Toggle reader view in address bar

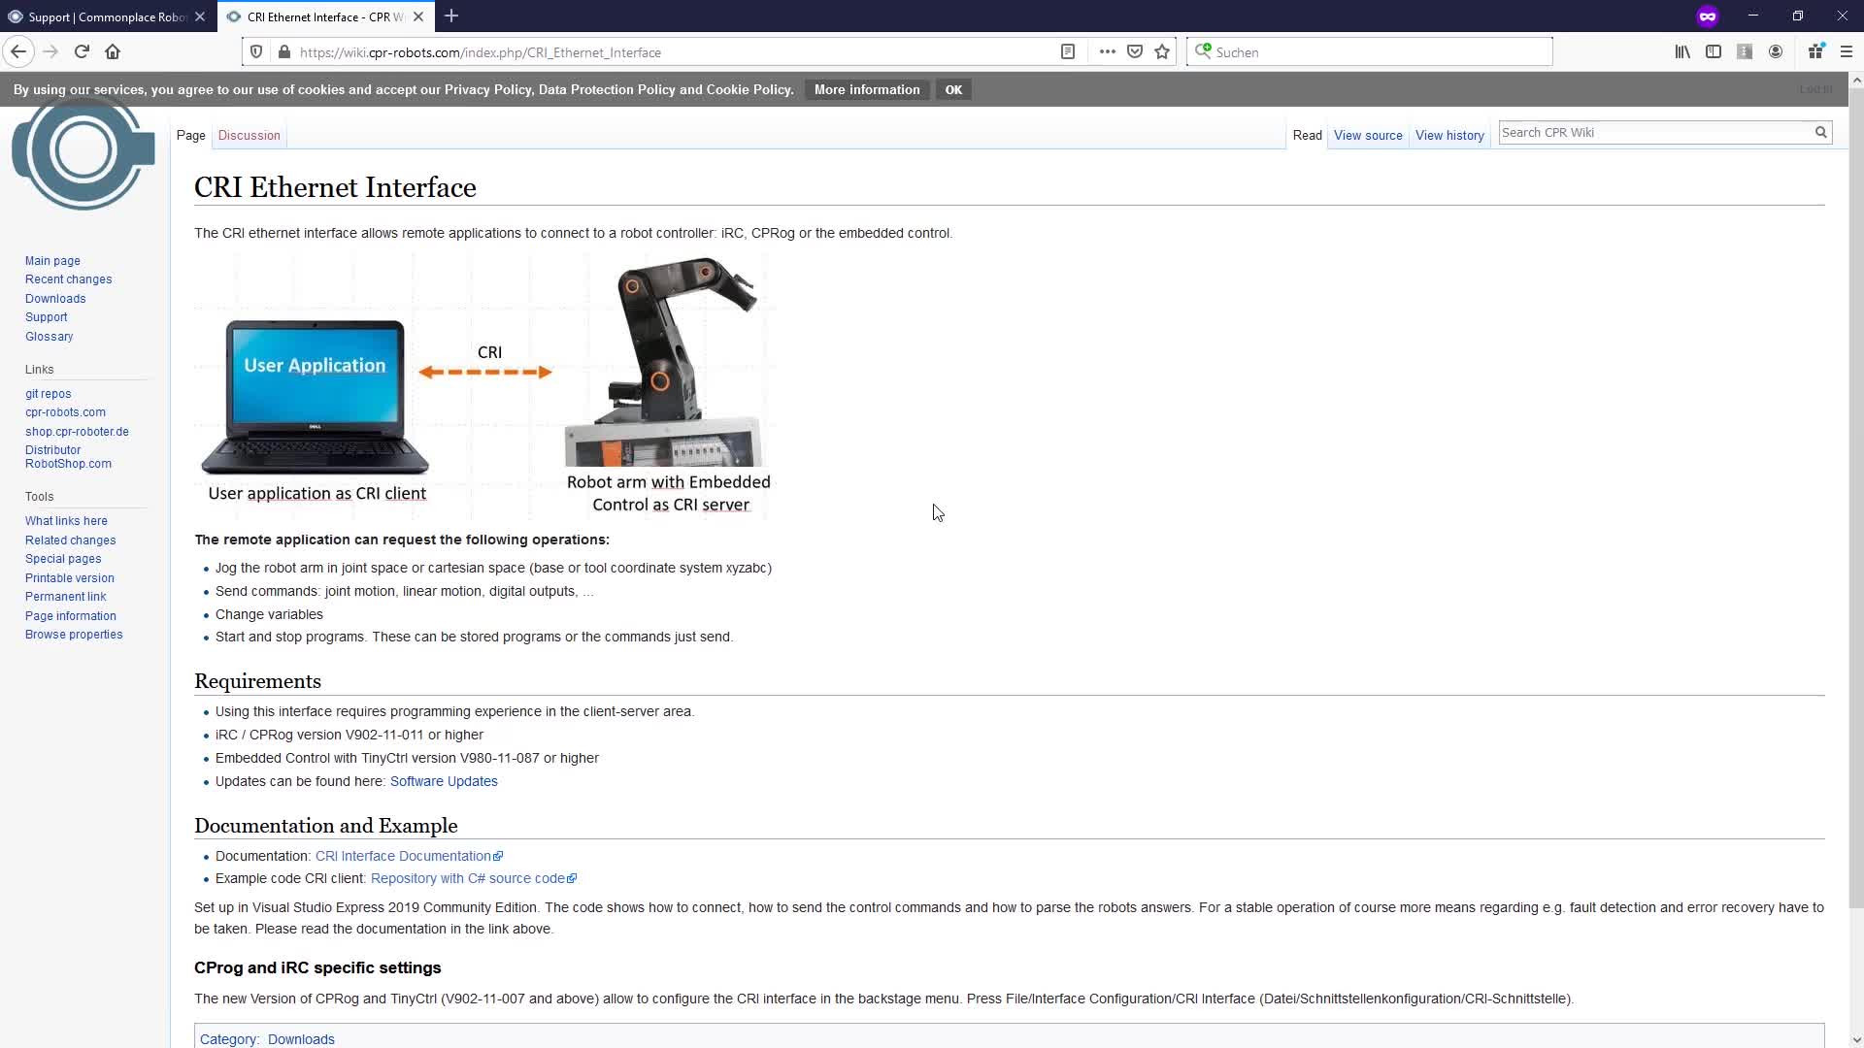click(x=1068, y=52)
